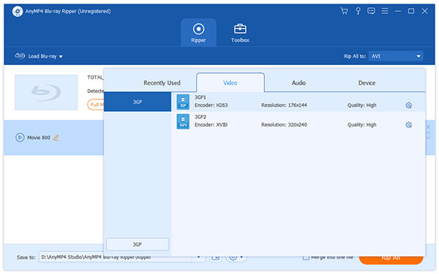Viewport: 439px width, 274px height.
Task: Open settings gear for 3GP1 profile
Action: click(x=408, y=105)
